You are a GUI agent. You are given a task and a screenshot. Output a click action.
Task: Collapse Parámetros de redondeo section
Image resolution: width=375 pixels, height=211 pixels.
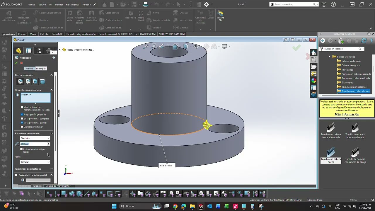[52, 133]
